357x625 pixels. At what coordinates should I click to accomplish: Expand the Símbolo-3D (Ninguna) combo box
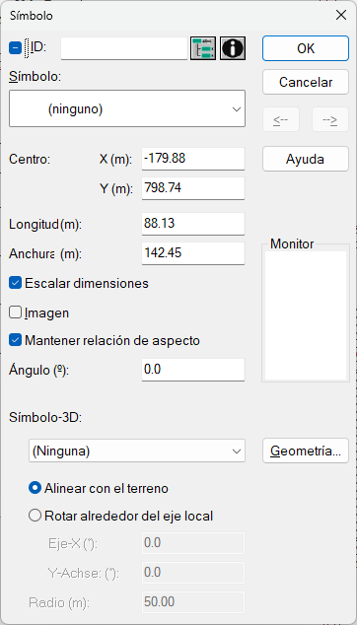137,451
